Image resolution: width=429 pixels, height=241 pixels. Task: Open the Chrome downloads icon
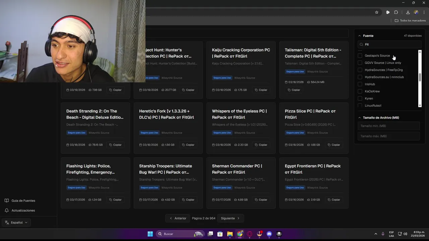pyautogui.click(x=408, y=12)
